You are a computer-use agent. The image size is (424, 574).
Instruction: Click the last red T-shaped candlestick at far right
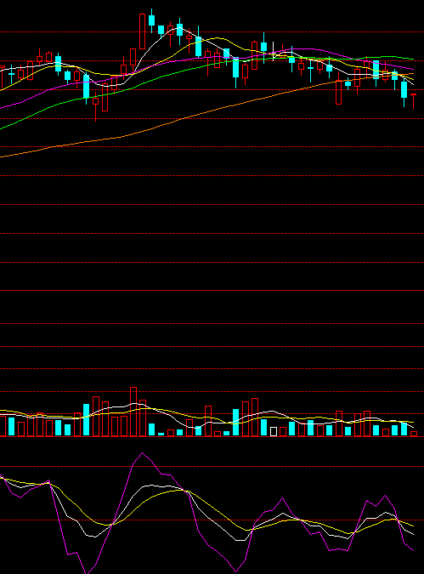(414, 101)
